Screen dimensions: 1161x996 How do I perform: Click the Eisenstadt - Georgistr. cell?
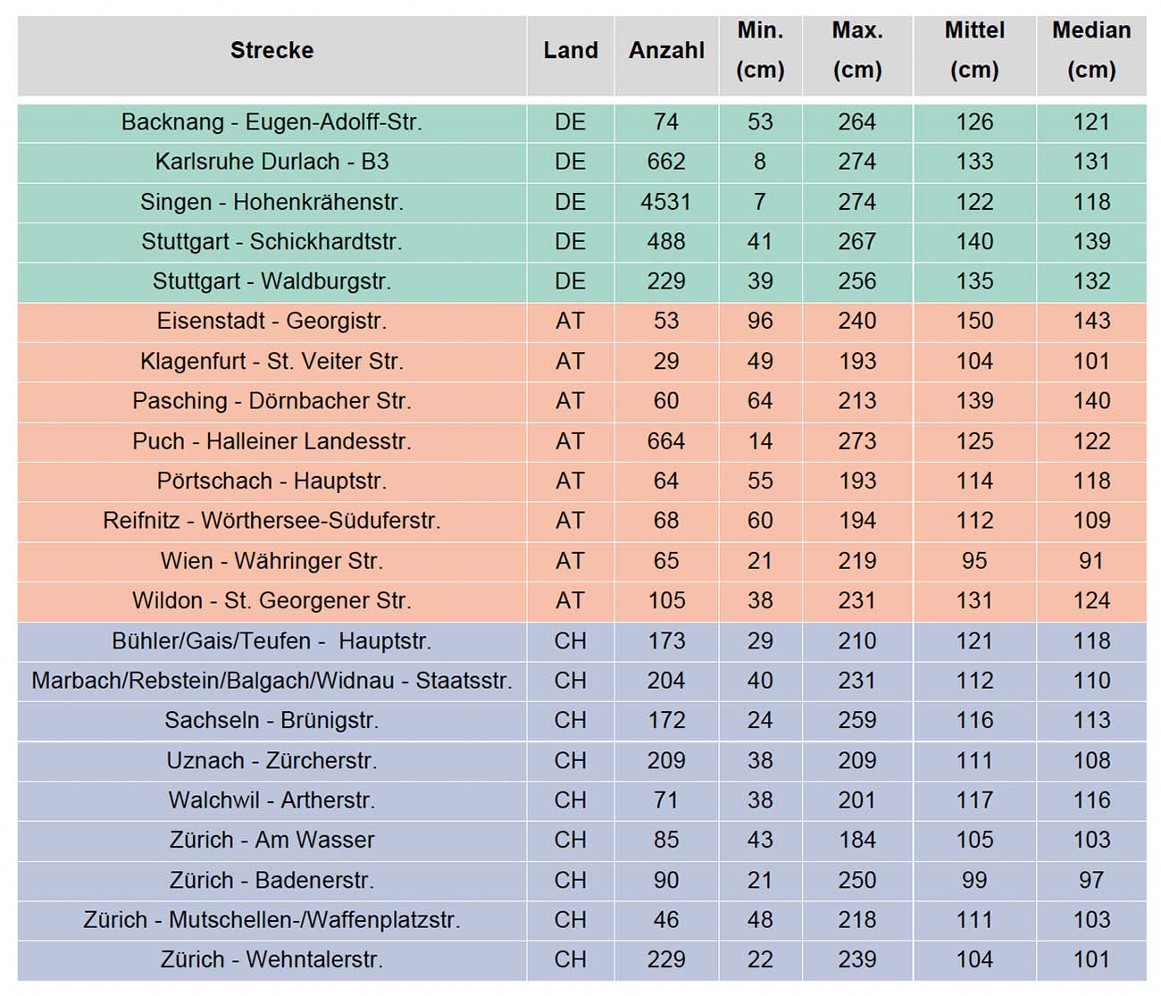click(x=271, y=322)
